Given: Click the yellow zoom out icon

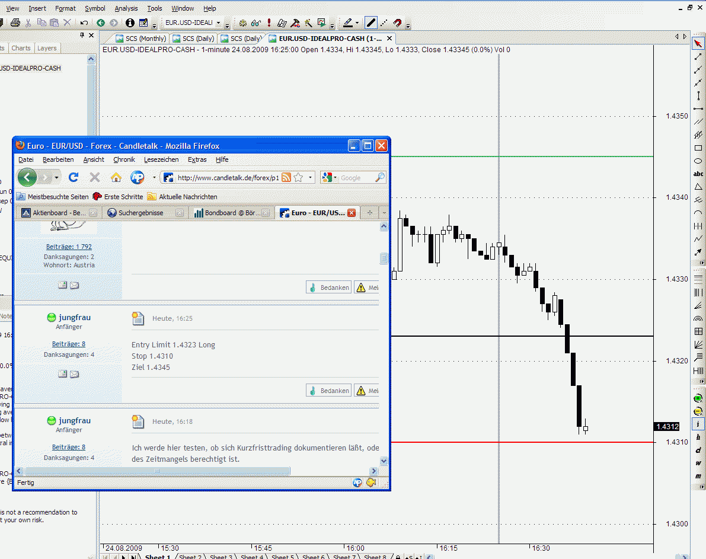Looking at the screenshot, I should pos(698,411).
